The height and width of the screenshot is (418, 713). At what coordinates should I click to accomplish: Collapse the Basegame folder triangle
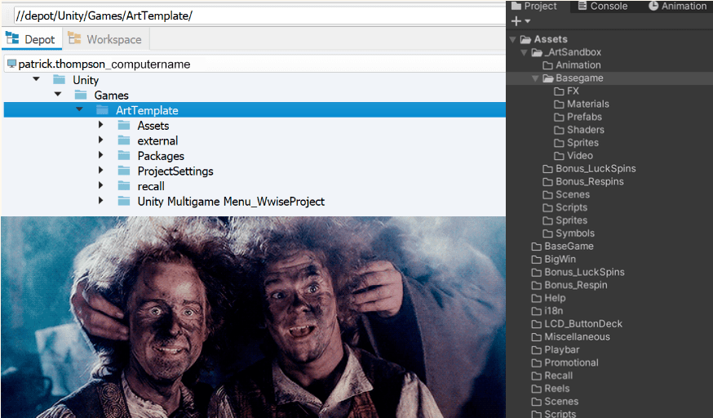(x=536, y=78)
